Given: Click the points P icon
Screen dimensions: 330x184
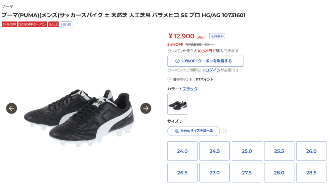Looking at the screenshot, I should (x=170, y=79).
